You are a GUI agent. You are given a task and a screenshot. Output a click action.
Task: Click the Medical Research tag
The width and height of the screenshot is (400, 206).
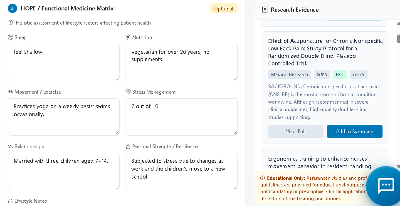[289, 74]
